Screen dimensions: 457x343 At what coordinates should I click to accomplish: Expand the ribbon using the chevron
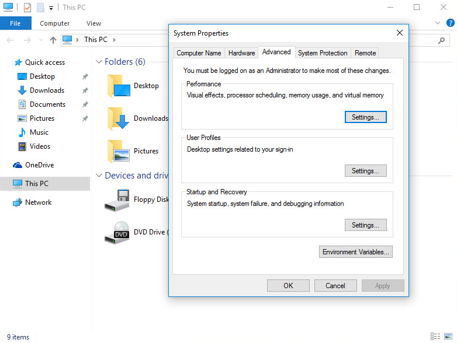439,23
